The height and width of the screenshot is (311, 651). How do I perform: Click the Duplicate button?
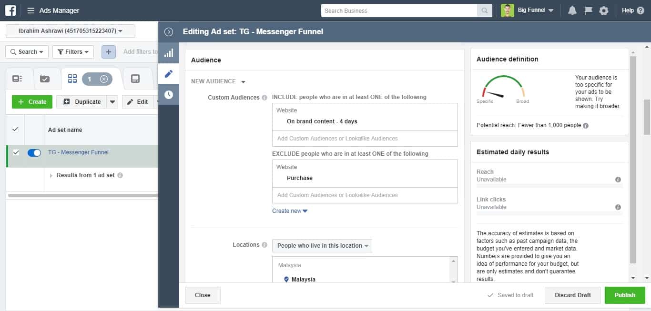pyautogui.click(x=81, y=102)
